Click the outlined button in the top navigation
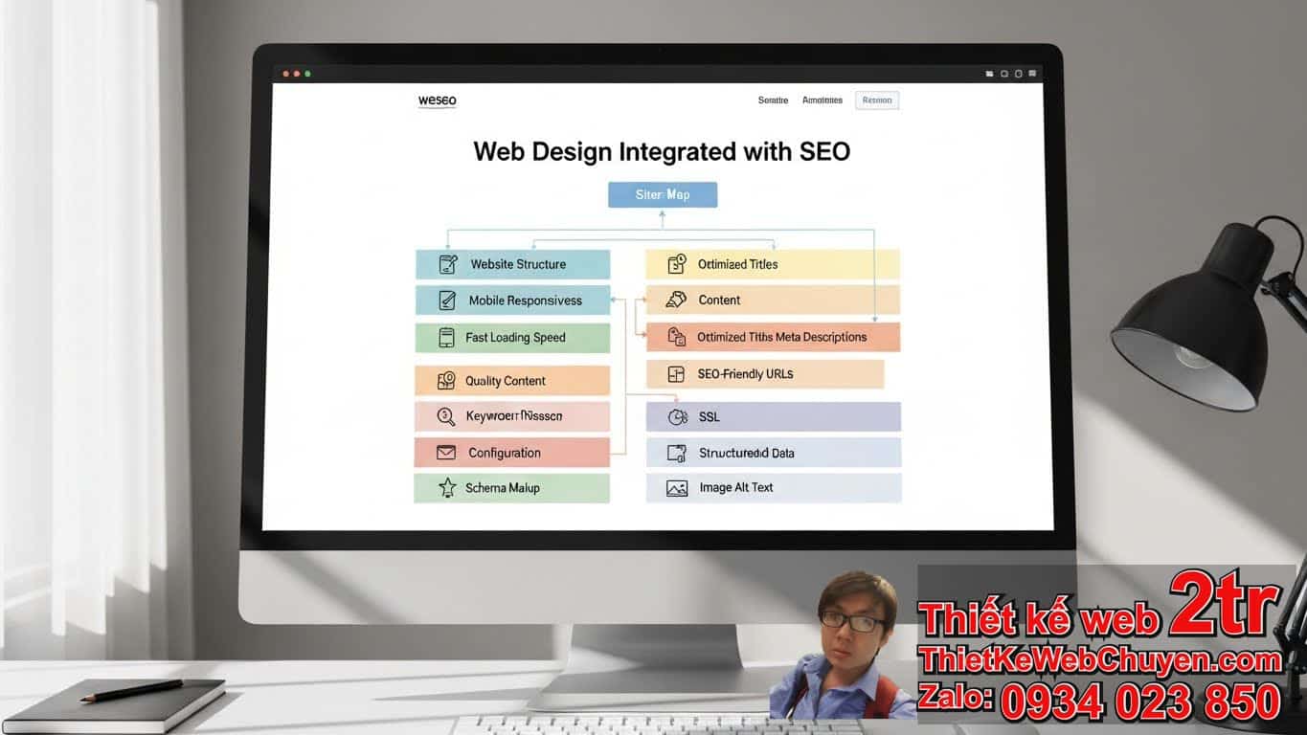Screen dimensions: 1307x735 point(876,100)
